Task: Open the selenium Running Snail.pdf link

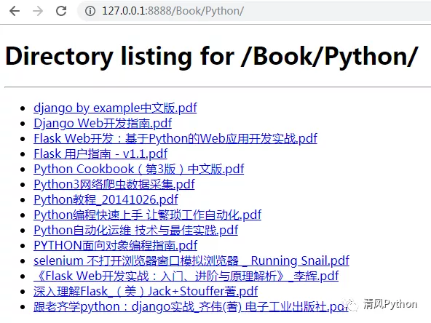Action: [191, 260]
